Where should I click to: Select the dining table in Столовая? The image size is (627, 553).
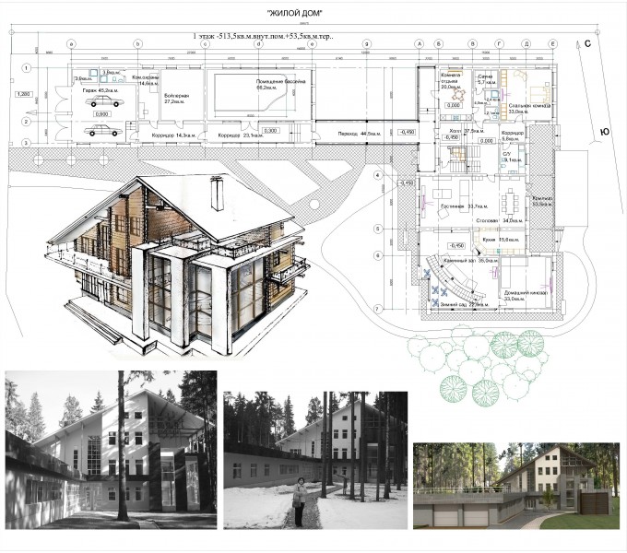(510, 203)
